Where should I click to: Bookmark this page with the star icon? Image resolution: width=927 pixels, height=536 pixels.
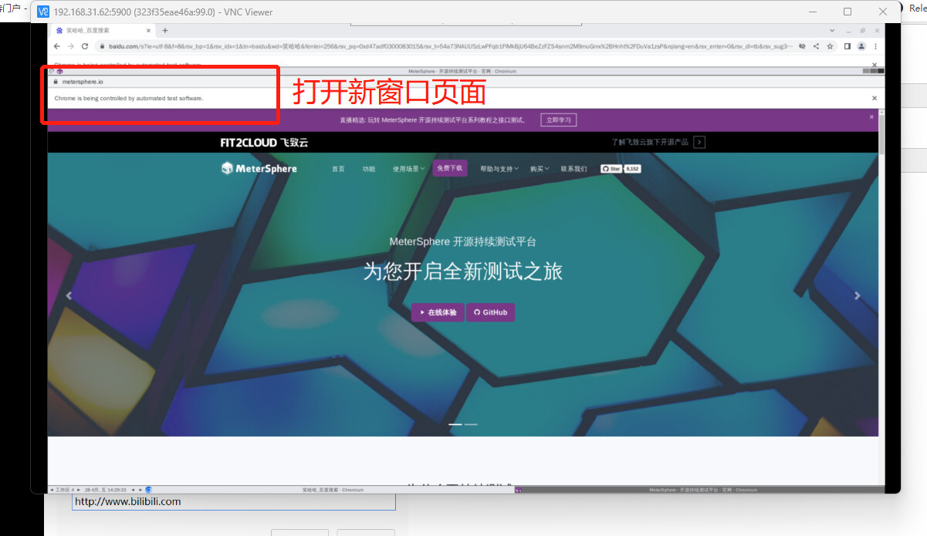(x=830, y=46)
